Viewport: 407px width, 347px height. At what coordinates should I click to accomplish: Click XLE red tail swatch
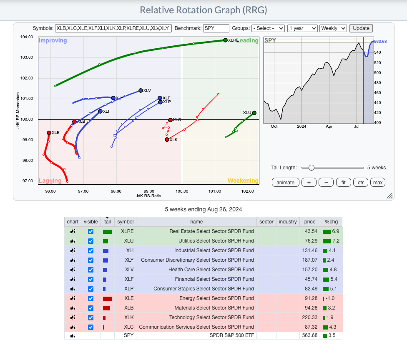click(x=108, y=299)
